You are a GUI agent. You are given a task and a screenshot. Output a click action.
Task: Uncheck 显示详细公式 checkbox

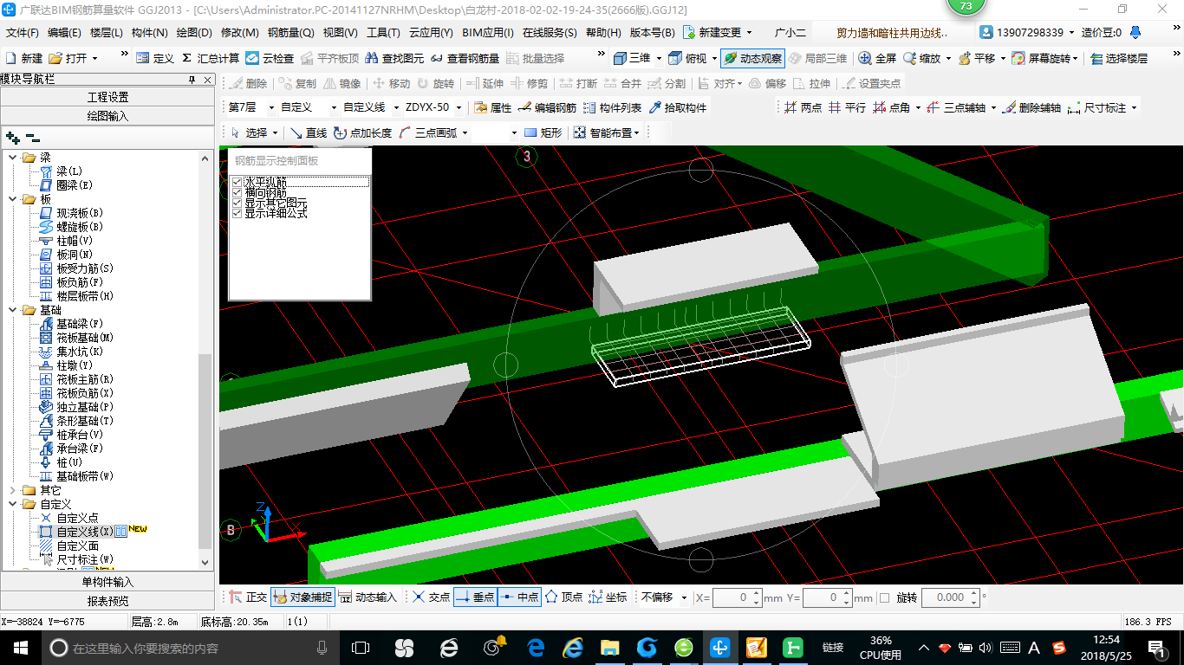(x=237, y=213)
